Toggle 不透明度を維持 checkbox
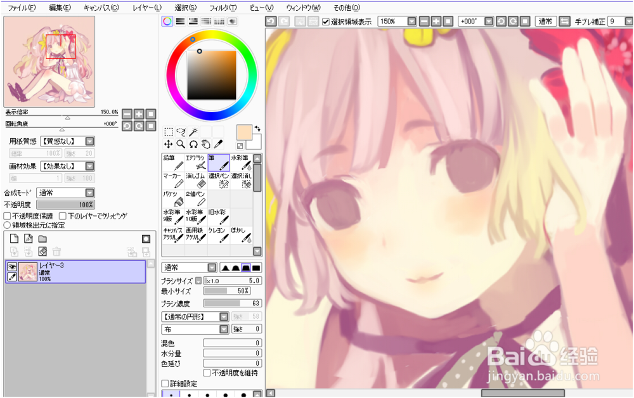Screen dimensions: 634x398 207,373
